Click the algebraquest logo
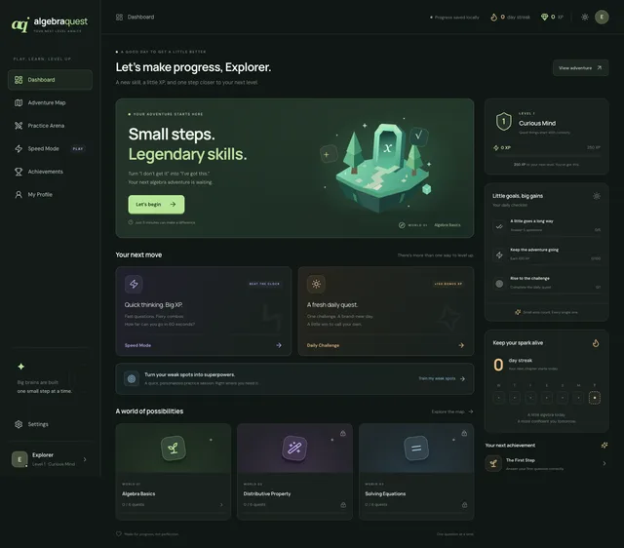The width and height of the screenshot is (624, 548). click(x=50, y=24)
